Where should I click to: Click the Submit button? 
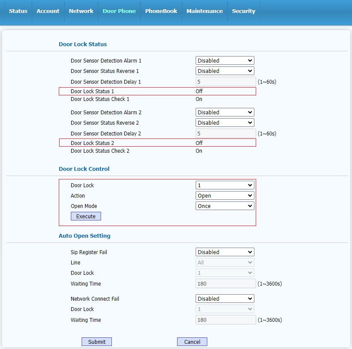(97, 342)
